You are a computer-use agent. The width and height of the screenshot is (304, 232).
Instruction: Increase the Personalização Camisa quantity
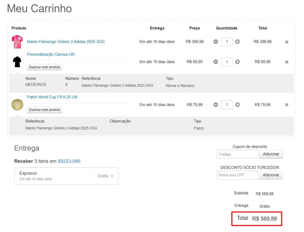pyautogui.click(x=237, y=62)
